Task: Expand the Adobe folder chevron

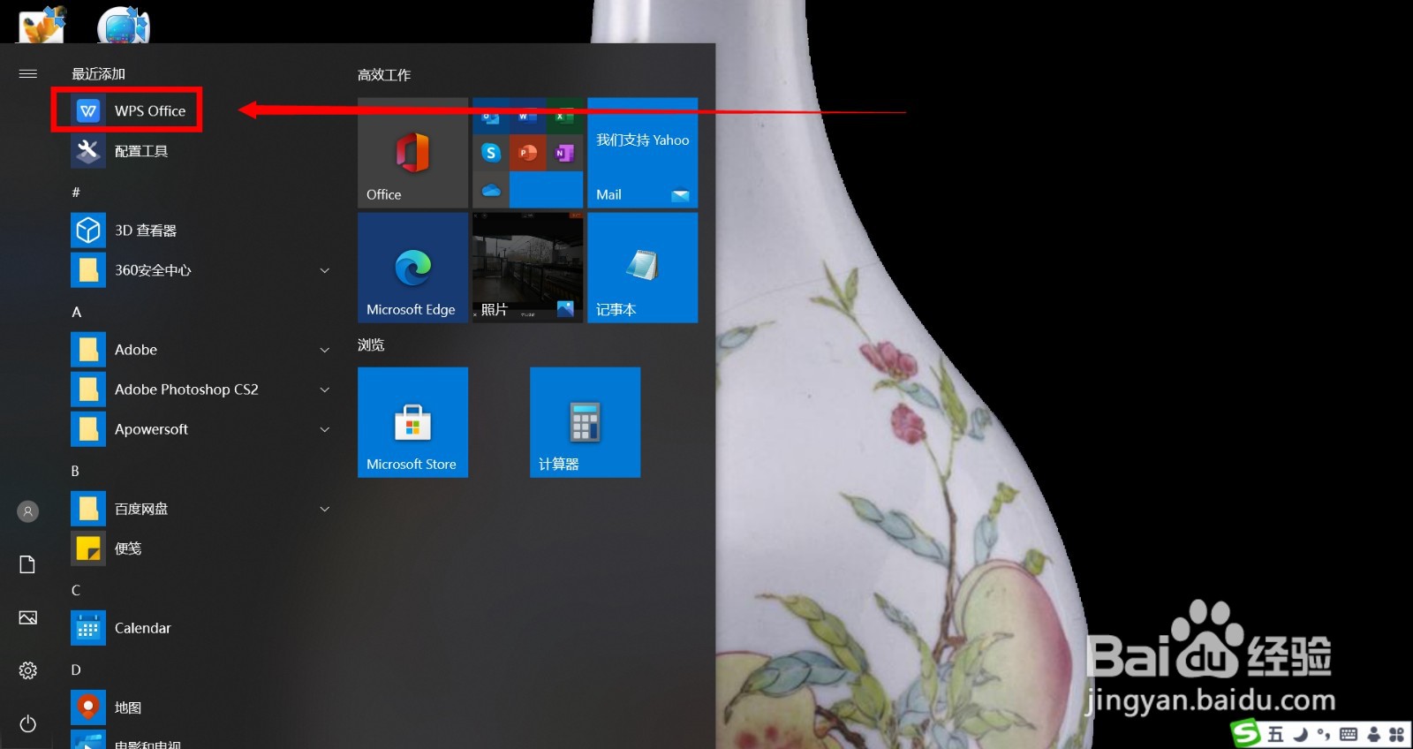Action: tap(324, 350)
